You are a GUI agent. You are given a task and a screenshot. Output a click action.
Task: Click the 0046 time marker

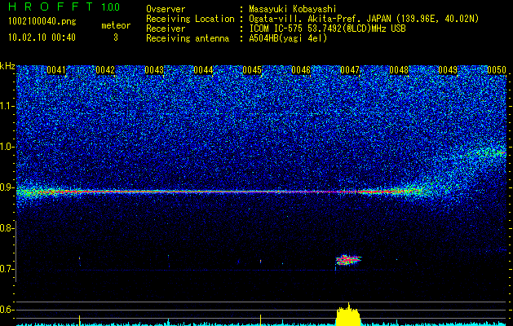coord(301,70)
